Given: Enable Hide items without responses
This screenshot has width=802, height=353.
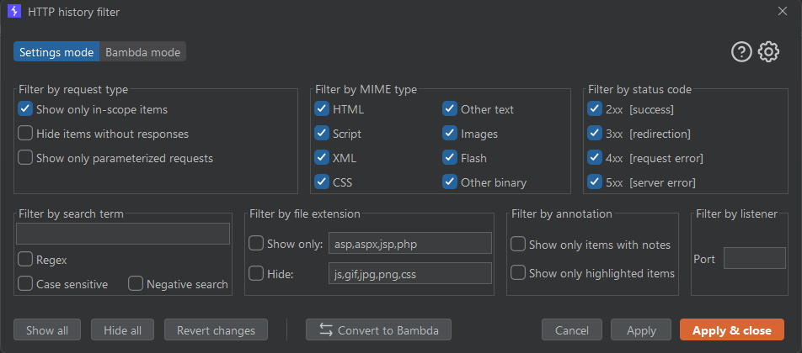Looking at the screenshot, I should 25,134.
